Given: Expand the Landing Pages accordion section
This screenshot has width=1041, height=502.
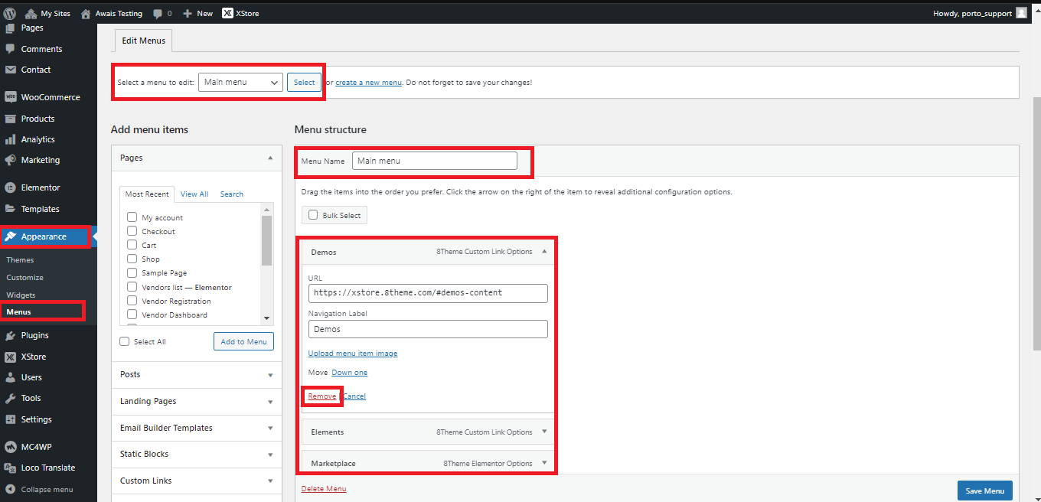Looking at the screenshot, I should coord(197,402).
